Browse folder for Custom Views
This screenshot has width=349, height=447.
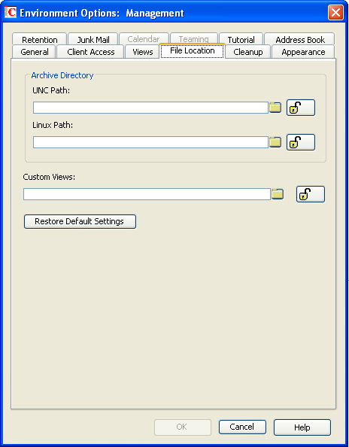coord(278,194)
